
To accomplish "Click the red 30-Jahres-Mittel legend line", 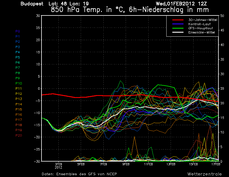I will [x=179, y=20].
